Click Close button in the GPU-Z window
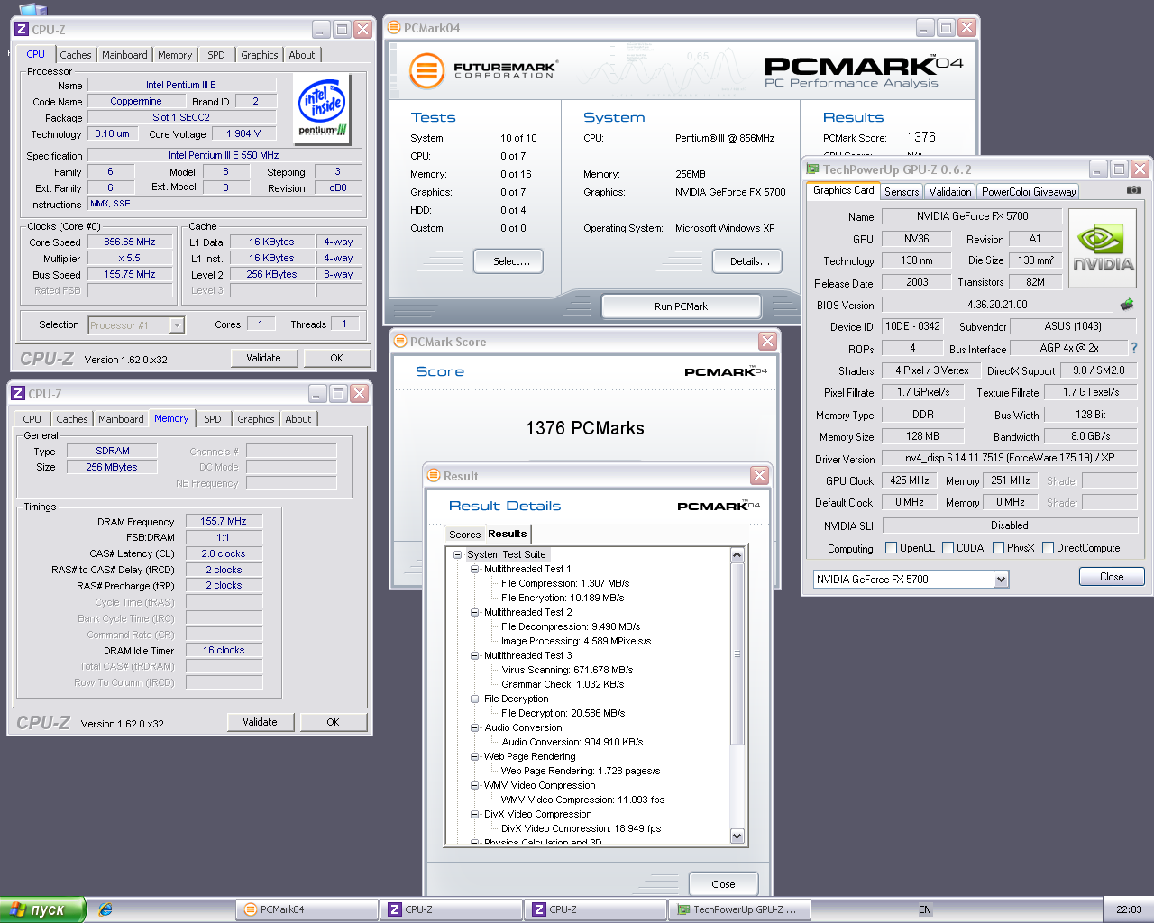This screenshot has height=923, width=1154. (1112, 577)
